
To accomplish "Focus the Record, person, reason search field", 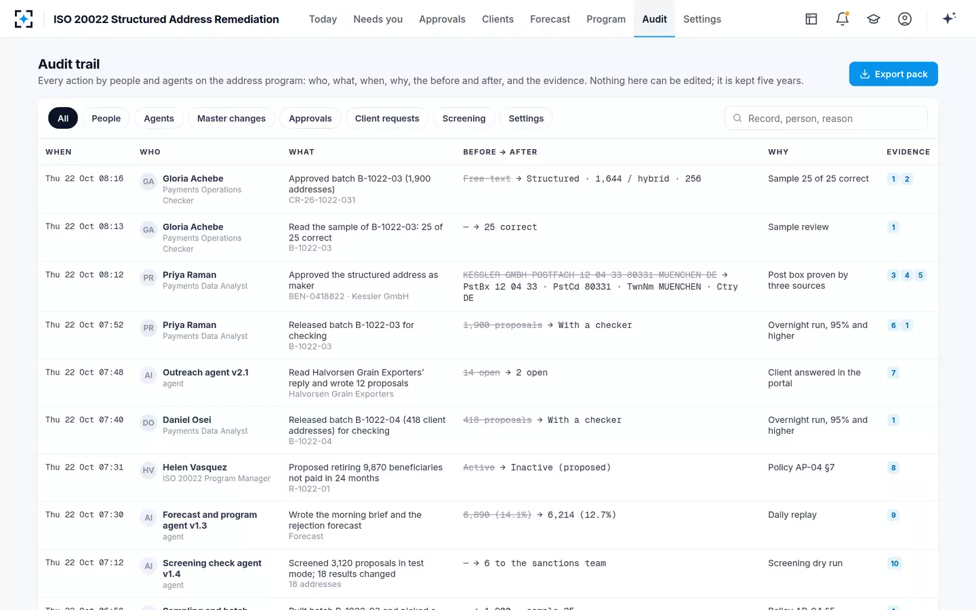I will tap(826, 119).
